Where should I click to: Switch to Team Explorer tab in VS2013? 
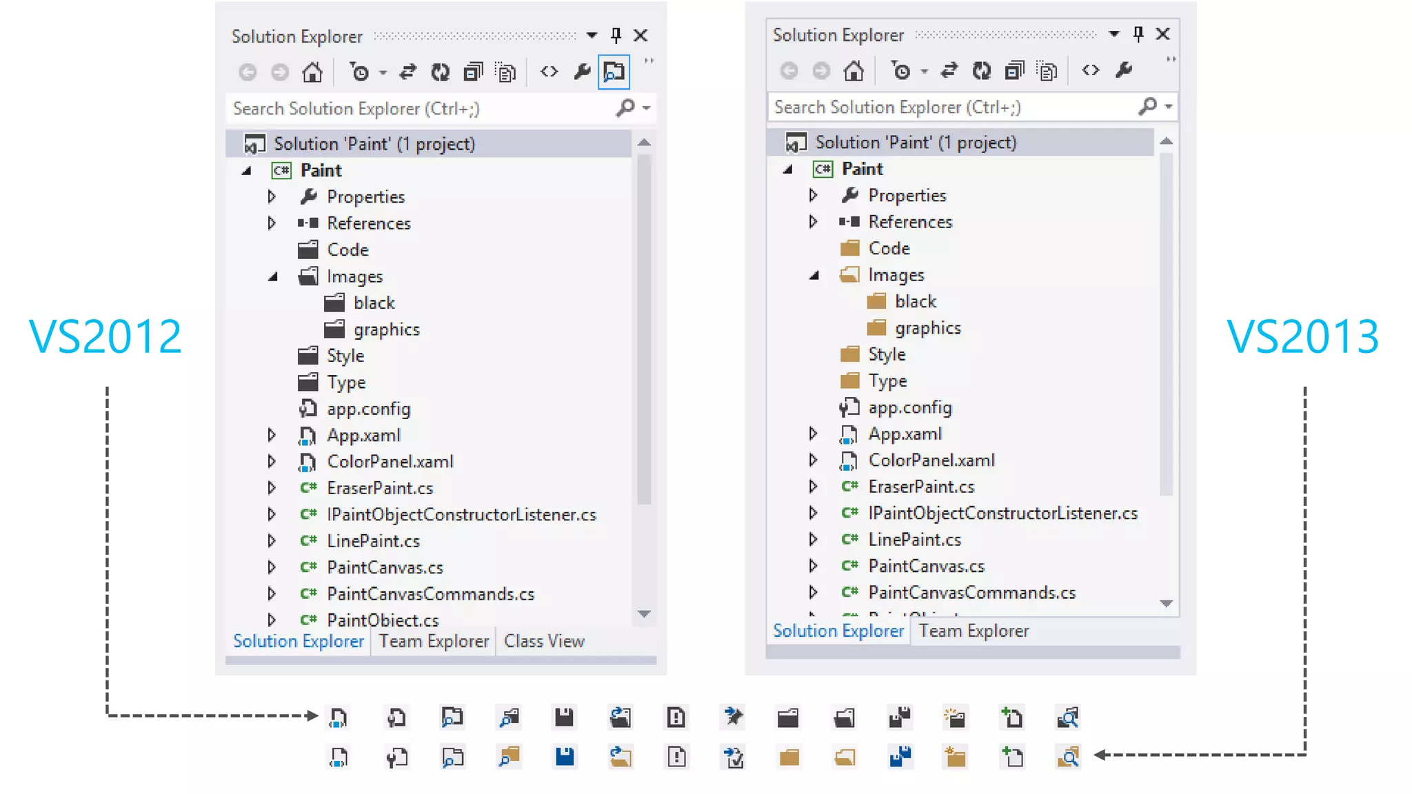[x=974, y=631]
